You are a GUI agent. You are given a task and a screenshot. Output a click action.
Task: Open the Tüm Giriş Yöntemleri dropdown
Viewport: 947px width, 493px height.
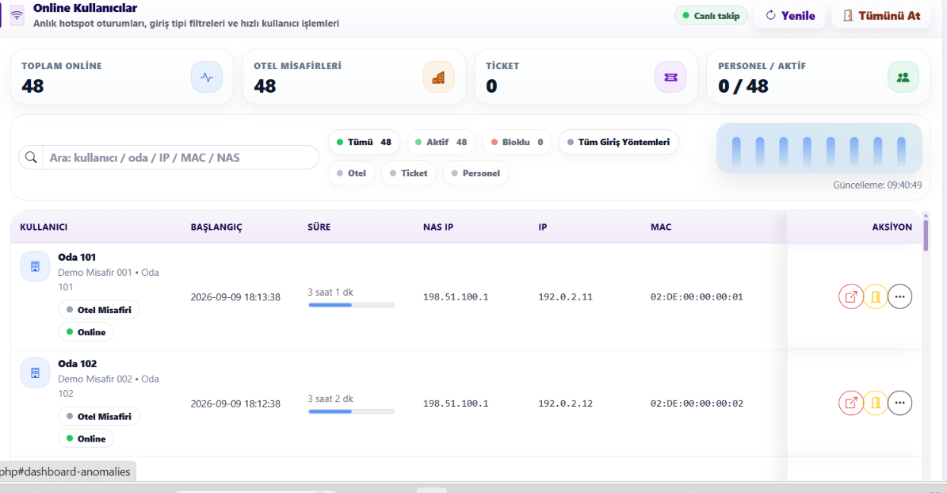[618, 142]
